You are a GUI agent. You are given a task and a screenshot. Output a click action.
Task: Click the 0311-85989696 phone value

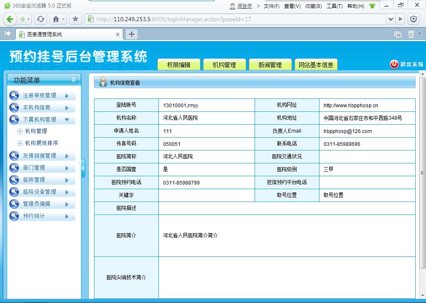click(x=342, y=144)
